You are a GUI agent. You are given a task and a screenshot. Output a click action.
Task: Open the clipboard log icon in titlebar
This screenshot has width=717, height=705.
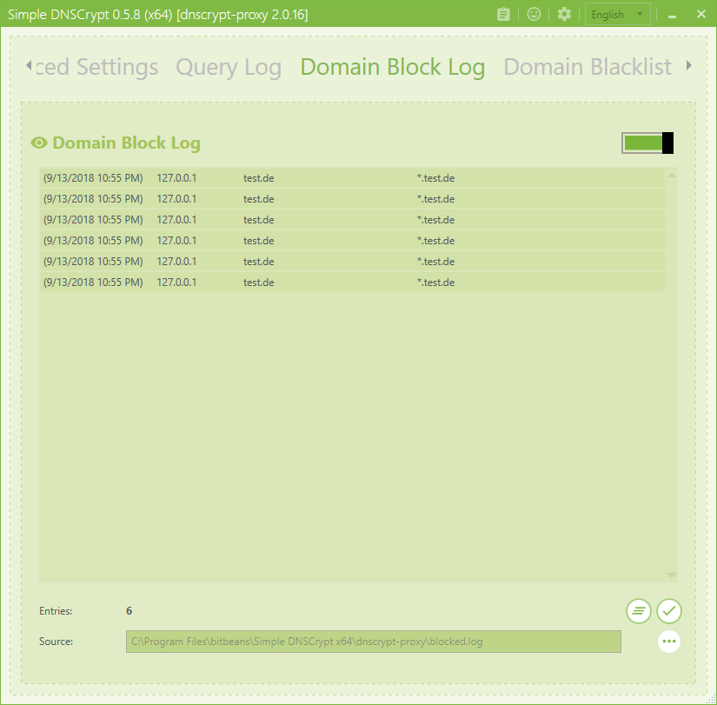tap(503, 14)
